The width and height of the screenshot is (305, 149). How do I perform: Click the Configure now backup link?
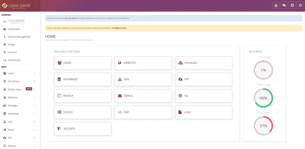point(119,28)
